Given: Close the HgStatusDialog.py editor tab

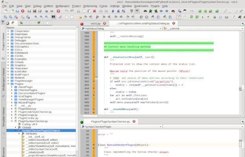Looking at the screenshot, I should [173, 24].
